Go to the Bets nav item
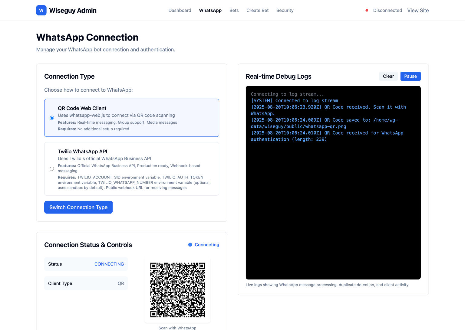465x330 pixels. pos(234,10)
